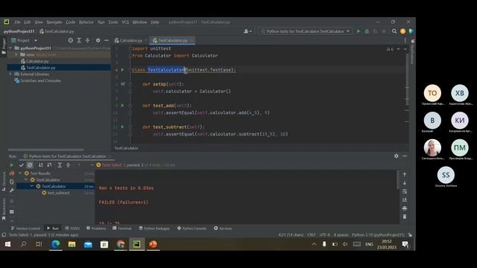The width and height of the screenshot is (477, 268).
Task: Toggle the Structure side tool window
Action: 4,182
